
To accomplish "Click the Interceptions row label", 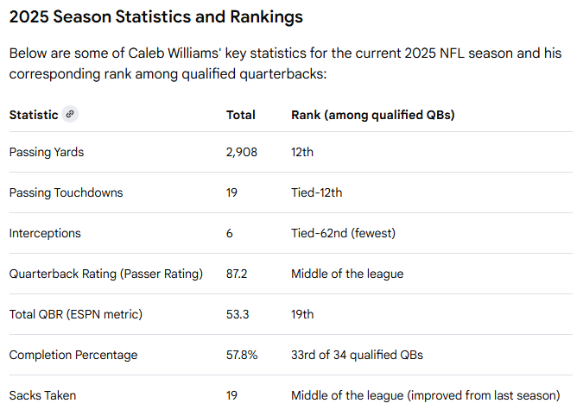I will (x=45, y=233).
